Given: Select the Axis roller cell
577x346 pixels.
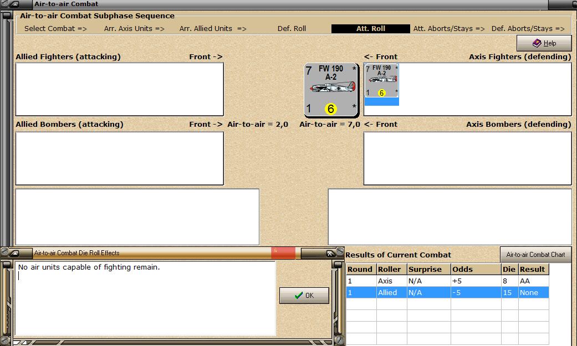Looking at the screenshot, I should [x=391, y=281].
